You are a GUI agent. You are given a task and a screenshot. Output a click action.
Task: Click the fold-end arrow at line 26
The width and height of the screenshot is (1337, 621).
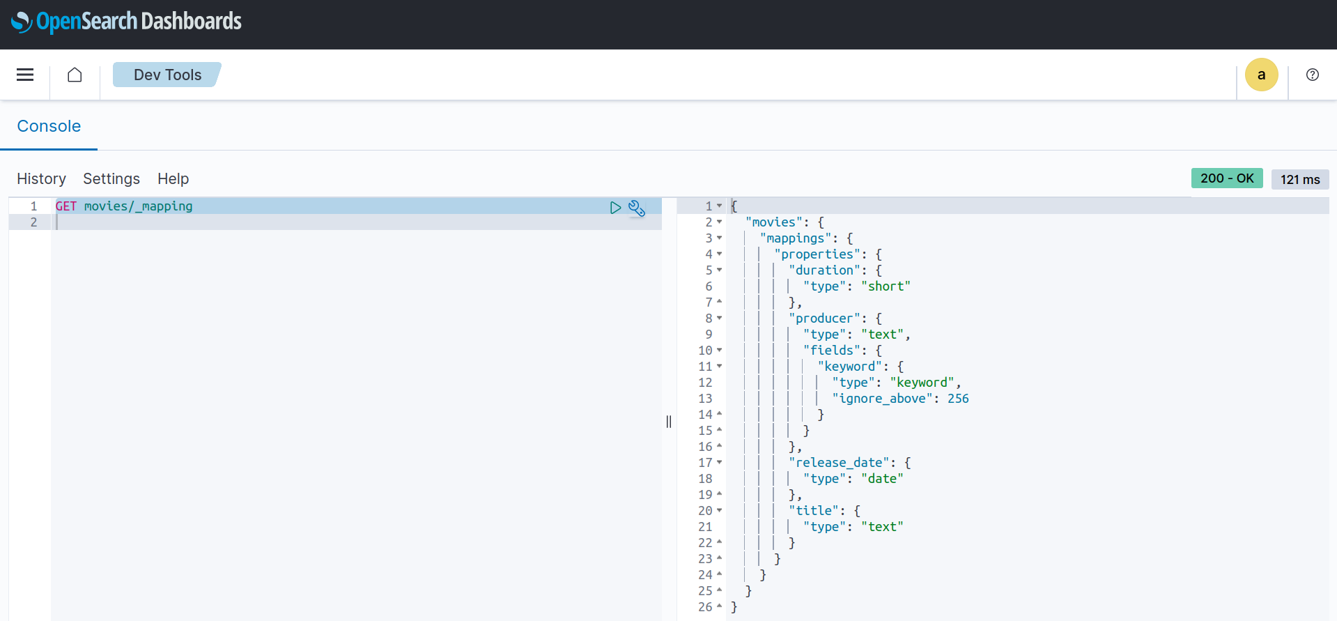[720, 606]
